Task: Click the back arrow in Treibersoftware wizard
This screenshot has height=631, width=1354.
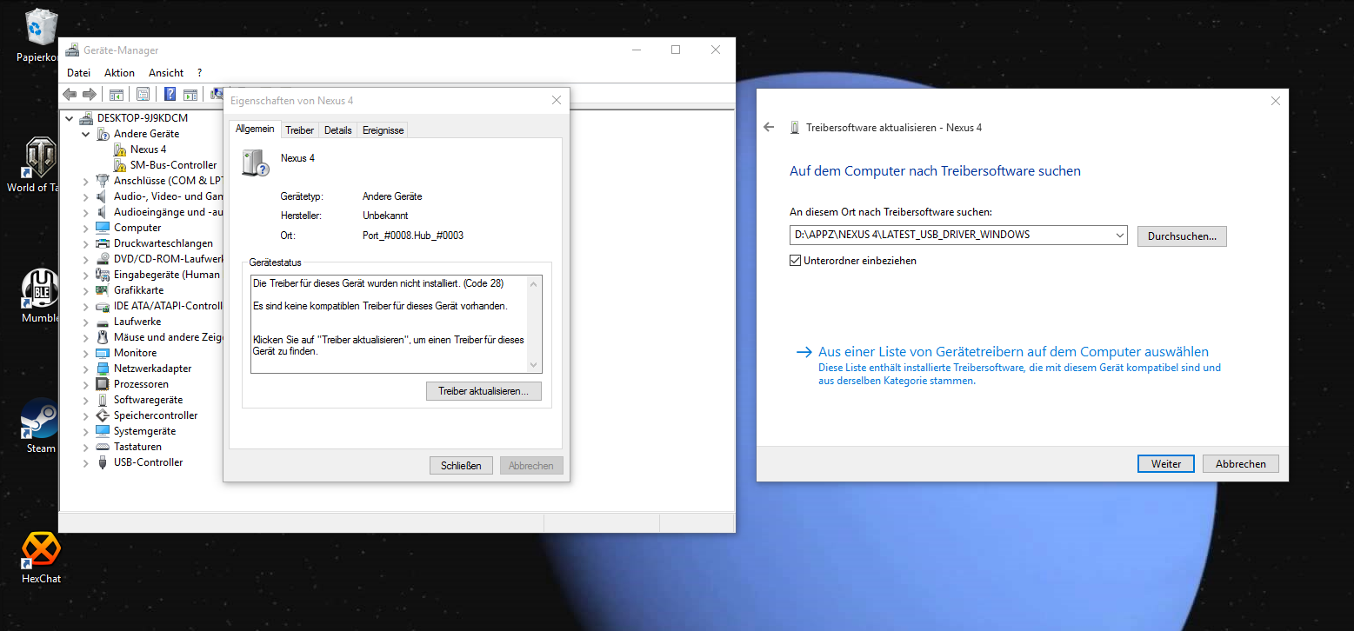Action: [x=769, y=128]
